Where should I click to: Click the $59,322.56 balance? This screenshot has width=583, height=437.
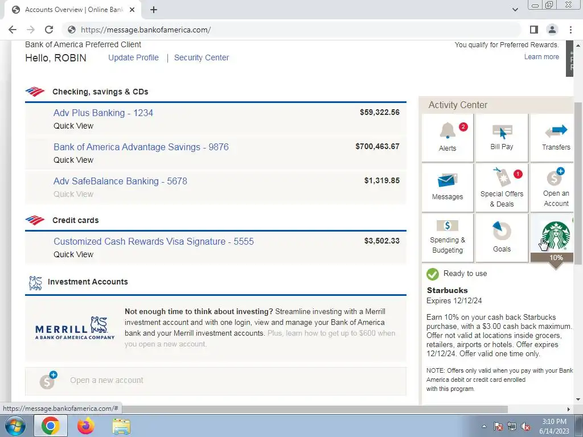pos(380,112)
